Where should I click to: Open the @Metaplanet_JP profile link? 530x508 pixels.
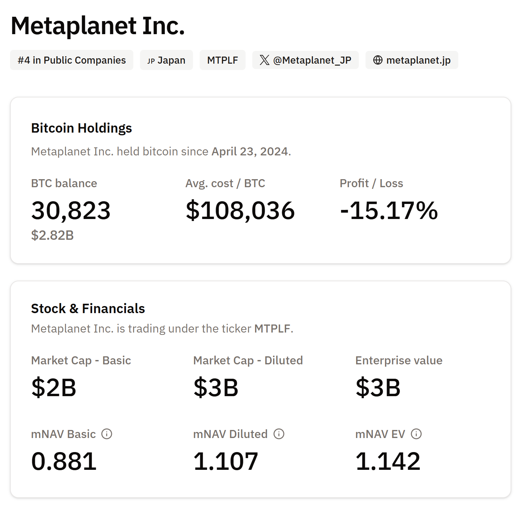306,60
